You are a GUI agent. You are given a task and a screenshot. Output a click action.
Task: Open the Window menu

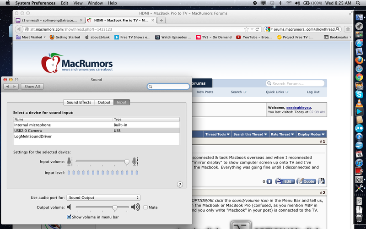(x=95, y=3)
